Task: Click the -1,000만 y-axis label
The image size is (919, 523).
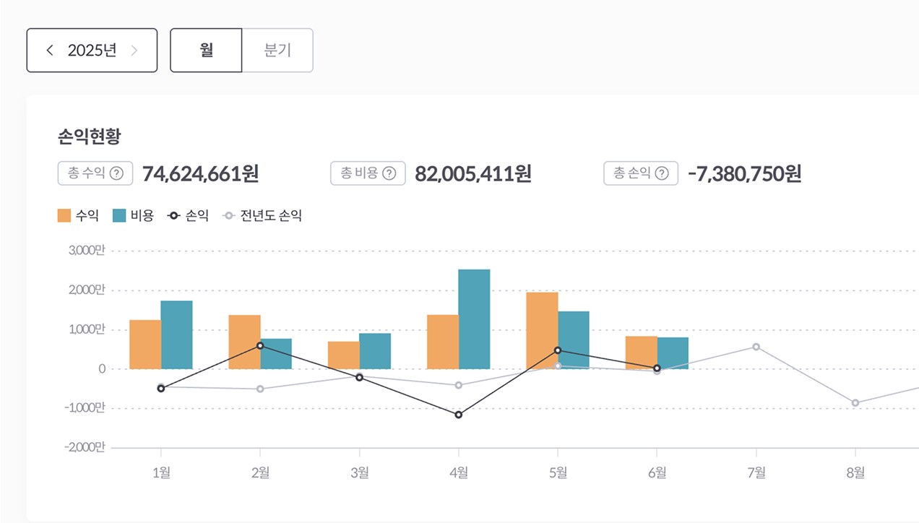Action: click(85, 408)
